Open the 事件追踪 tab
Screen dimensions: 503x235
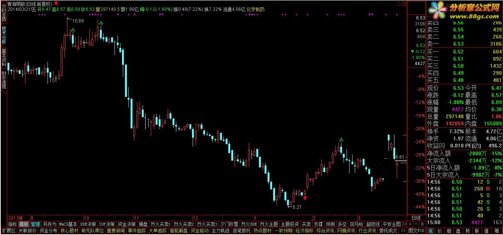pyautogui.click(x=137, y=231)
